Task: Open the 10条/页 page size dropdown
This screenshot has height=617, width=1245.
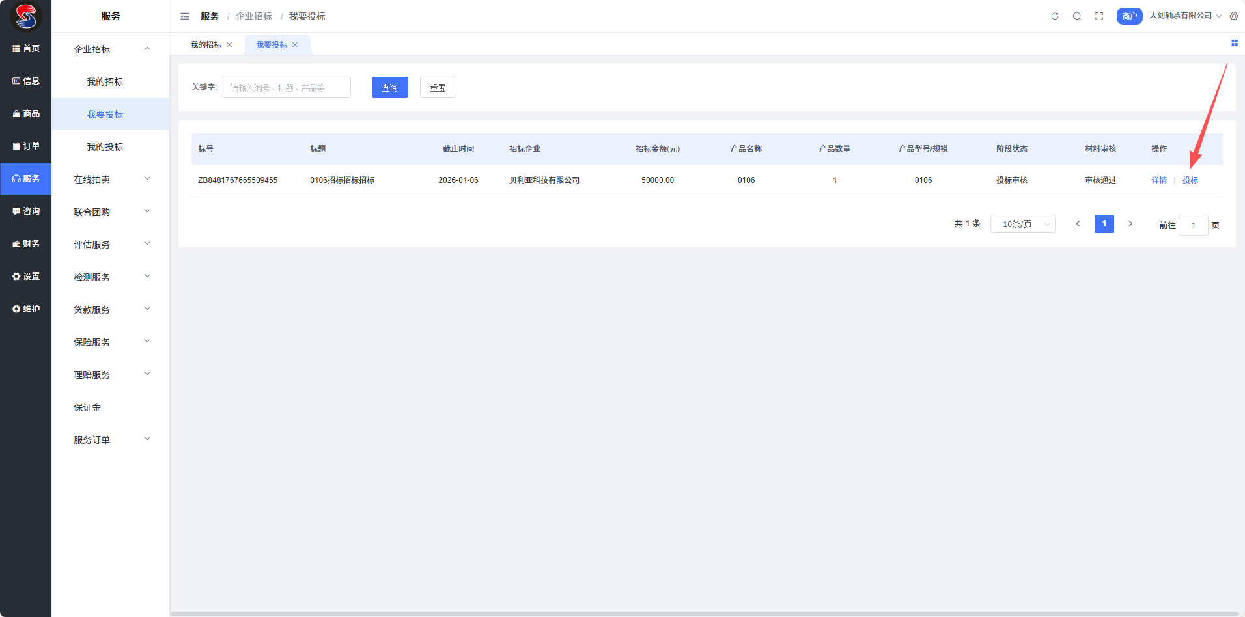Action: [1022, 224]
